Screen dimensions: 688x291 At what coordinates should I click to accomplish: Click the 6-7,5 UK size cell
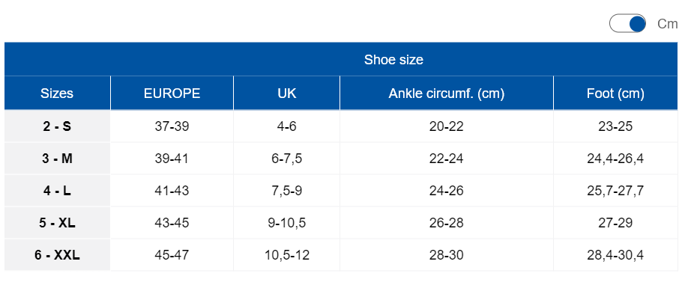286,158
